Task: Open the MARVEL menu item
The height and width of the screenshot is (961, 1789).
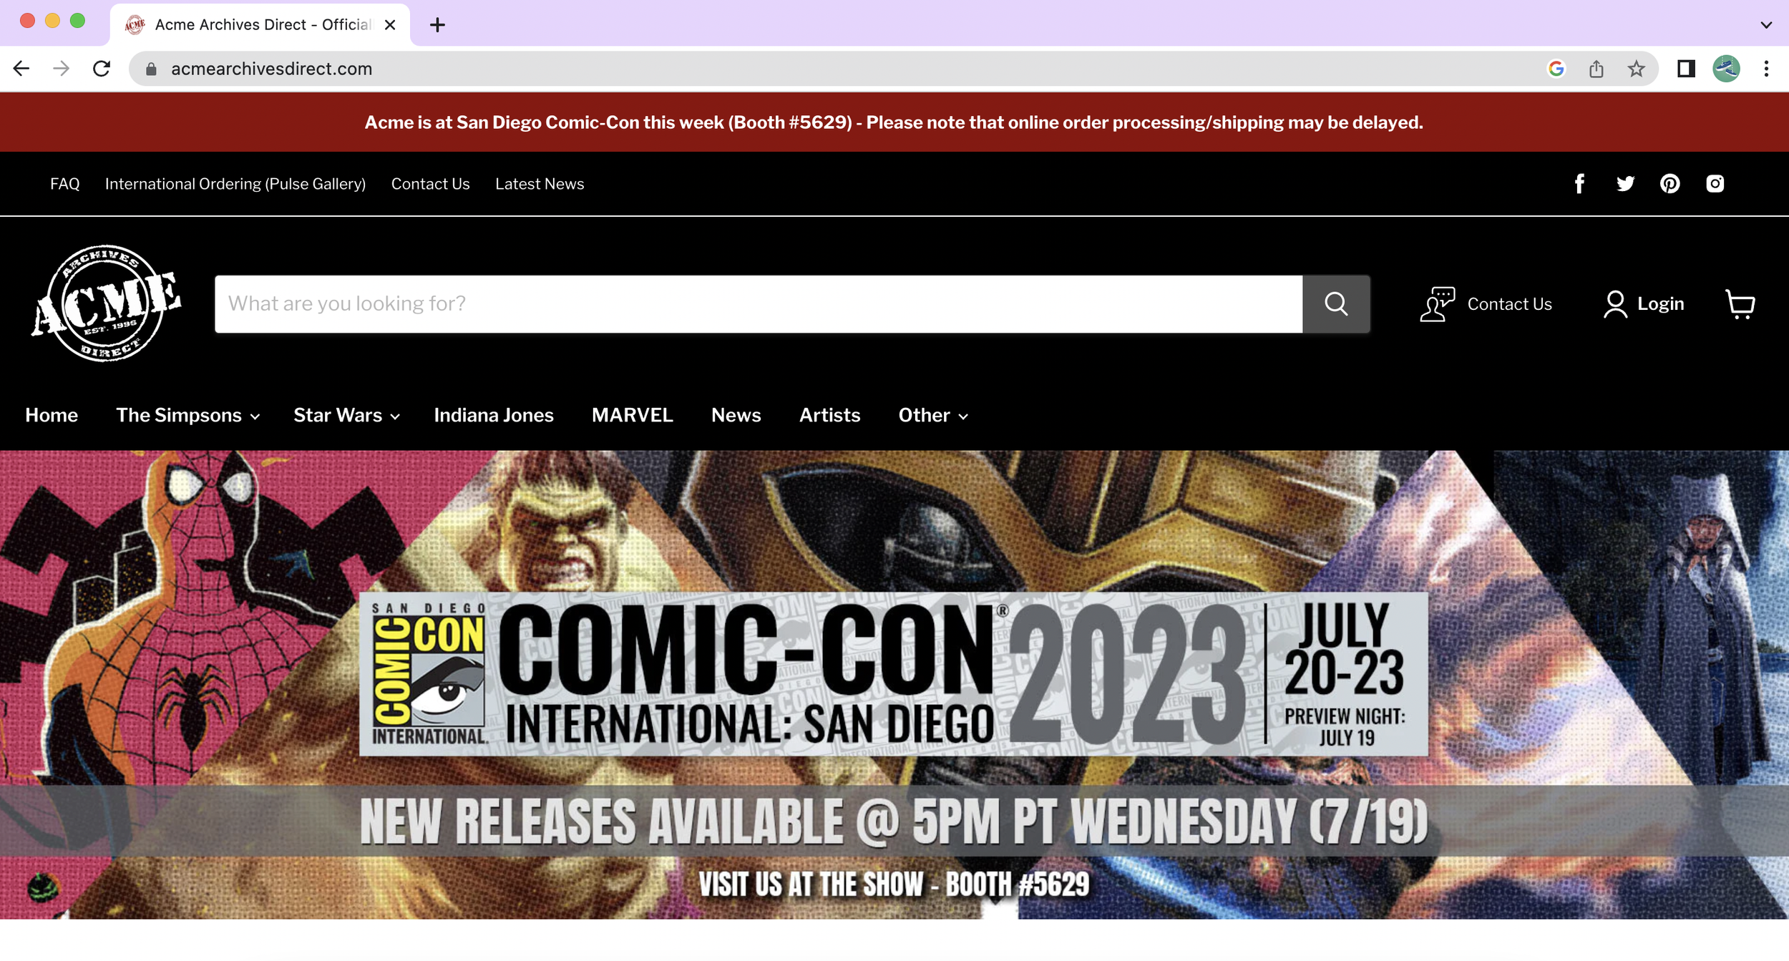Action: point(632,415)
